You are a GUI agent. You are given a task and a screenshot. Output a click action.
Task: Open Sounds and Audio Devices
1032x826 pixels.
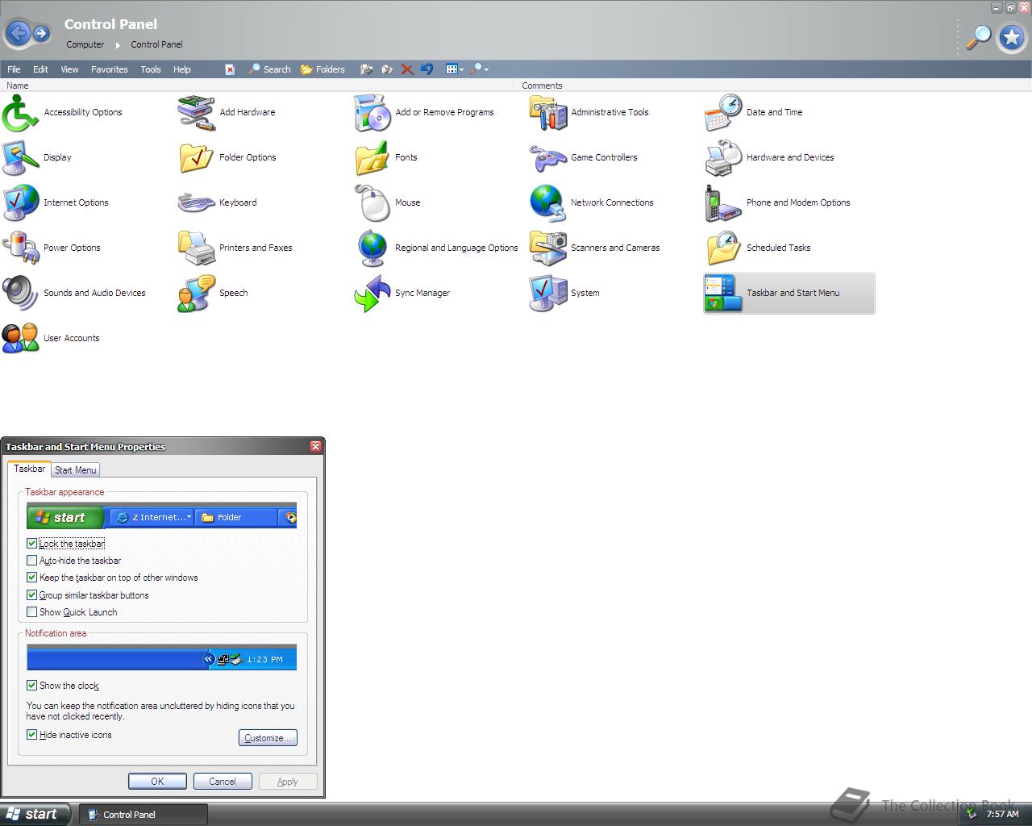tap(74, 293)
